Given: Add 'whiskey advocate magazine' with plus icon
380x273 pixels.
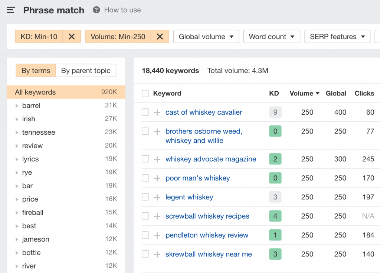Looking at the screenshot, I should tap(157, 159).
